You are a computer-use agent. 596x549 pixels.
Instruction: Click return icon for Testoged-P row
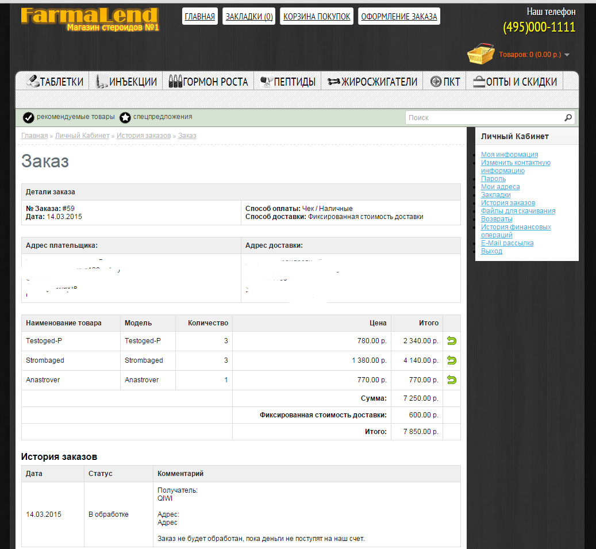click(x=451, y=341)
